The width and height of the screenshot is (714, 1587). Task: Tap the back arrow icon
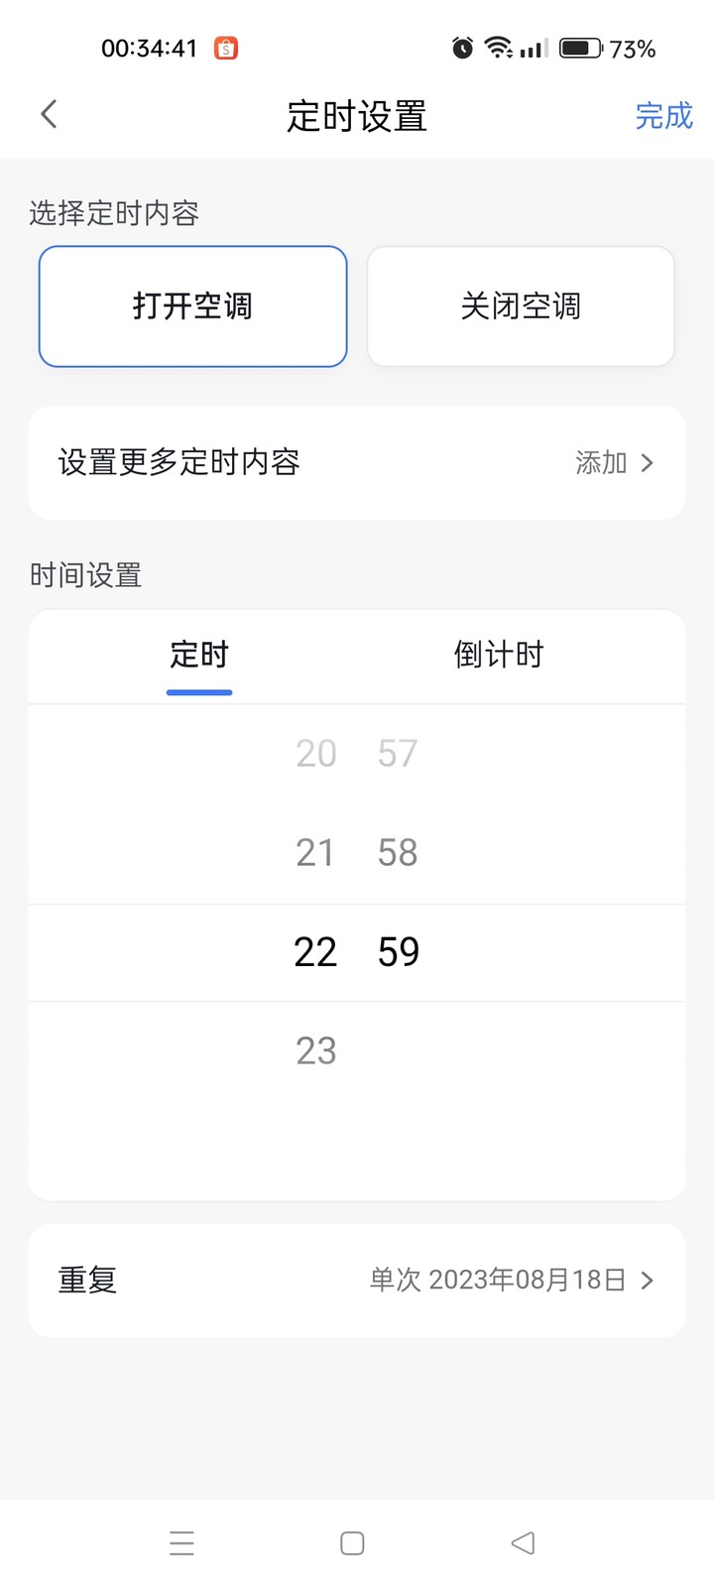pyautogui.click(x=49, y=115)
